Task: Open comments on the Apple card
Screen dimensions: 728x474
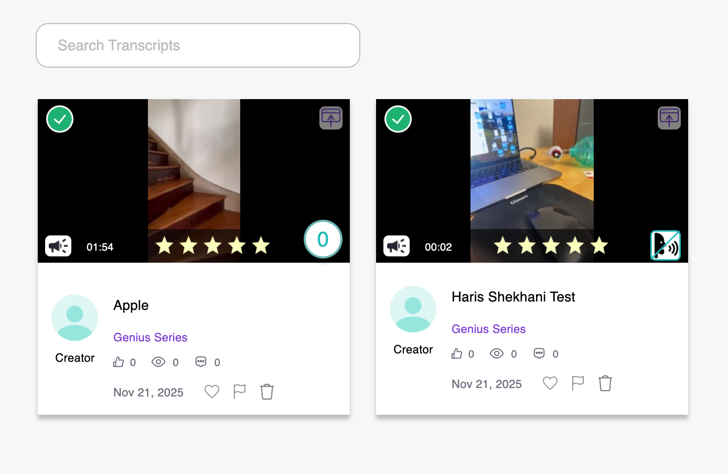Action: (201, 362)
